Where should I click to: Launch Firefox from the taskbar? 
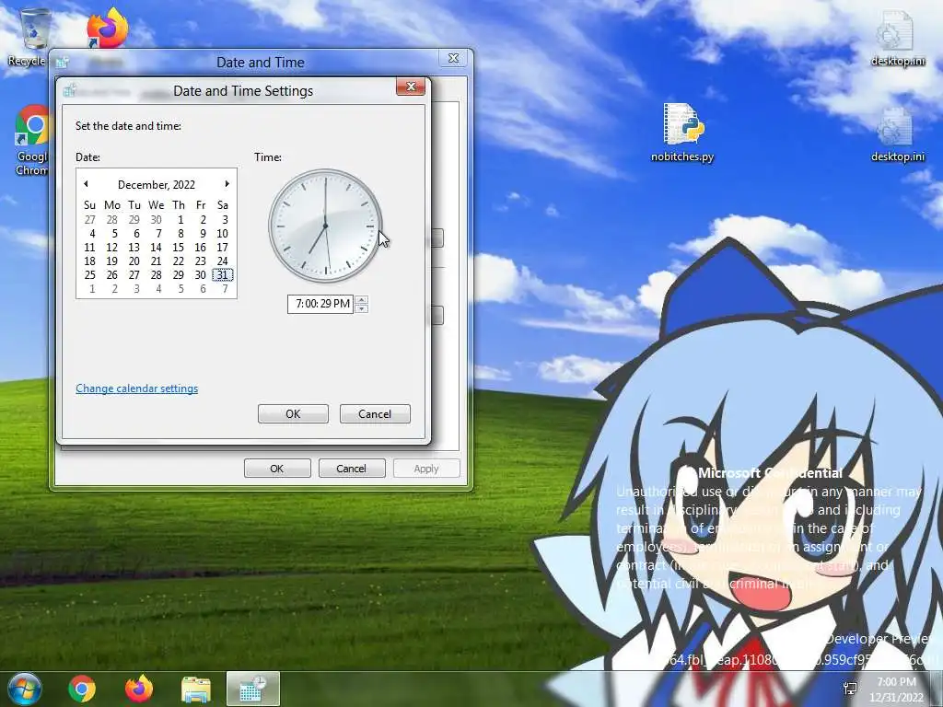pyautogui.click(x=139, y=689)
